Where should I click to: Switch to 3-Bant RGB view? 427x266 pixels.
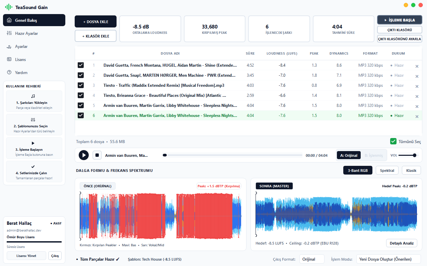click(x=358, y=171)
